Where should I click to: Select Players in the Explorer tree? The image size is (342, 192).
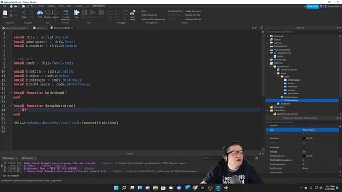pyautogui.click(x=277, y=39)
